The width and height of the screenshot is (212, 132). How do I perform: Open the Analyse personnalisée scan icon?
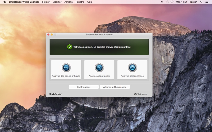(x=132, y=68)
